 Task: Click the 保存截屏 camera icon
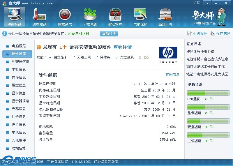[x=213, y=33]
